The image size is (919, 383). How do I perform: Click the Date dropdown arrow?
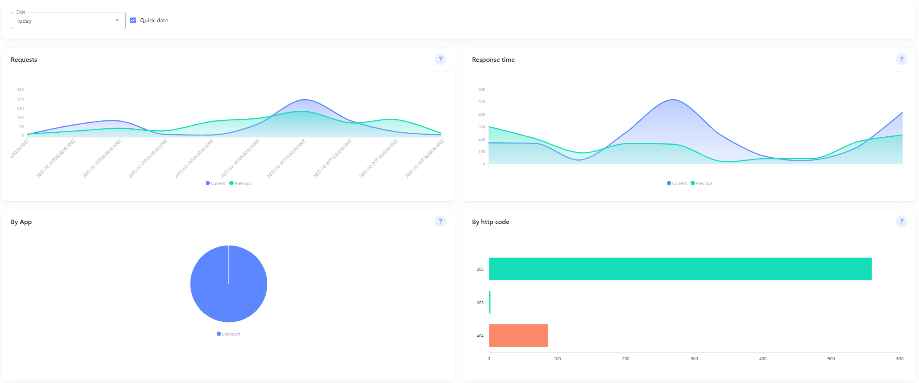117,21
